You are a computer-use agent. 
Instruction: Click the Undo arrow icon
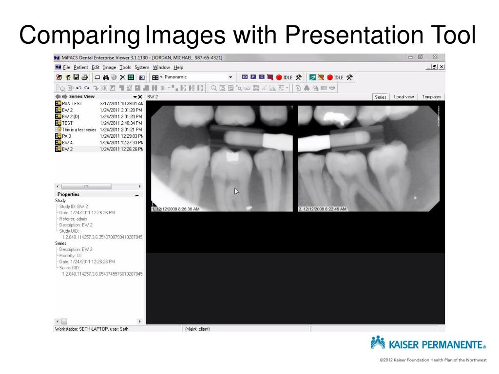click(78, 88)
